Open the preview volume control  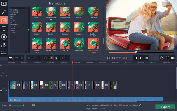tap(173, 58)
